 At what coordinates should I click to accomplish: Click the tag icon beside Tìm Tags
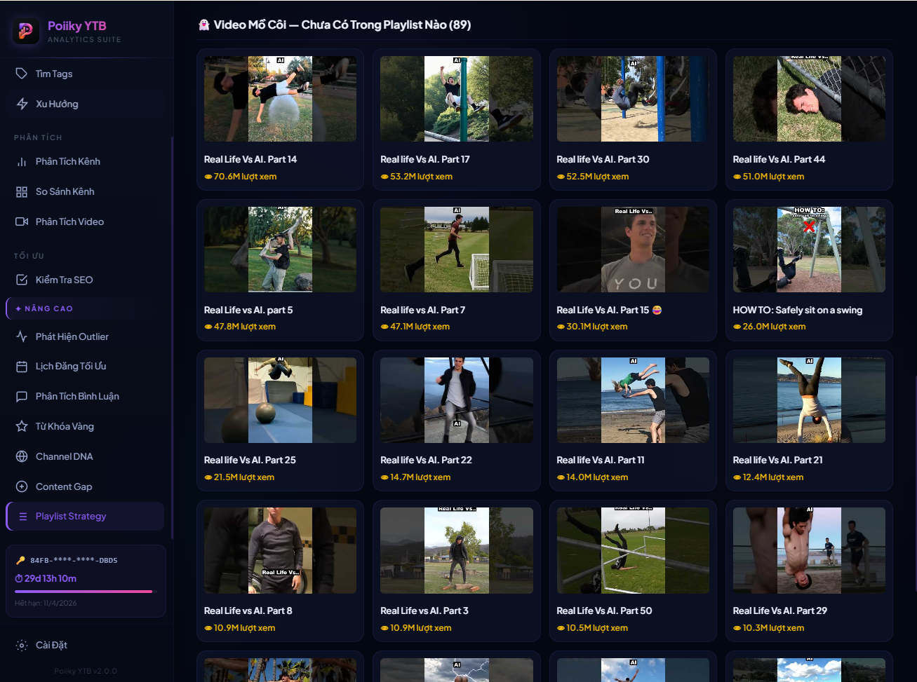click(22, 74)
